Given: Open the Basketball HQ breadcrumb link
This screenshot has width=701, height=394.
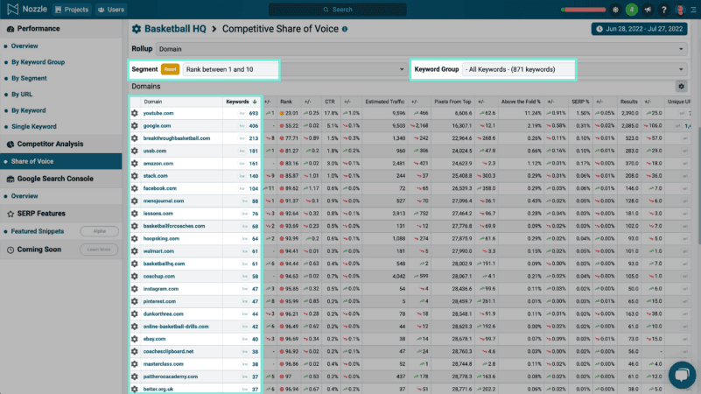Looking at the screenshot, I should coord(175,29).
